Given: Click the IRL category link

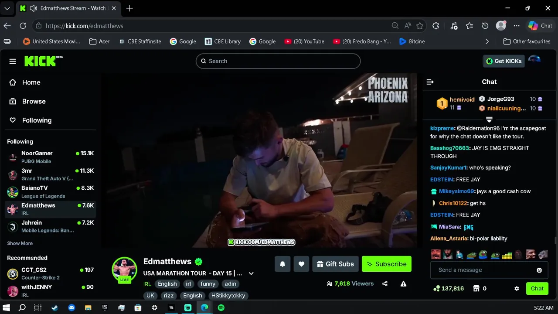Looking at the screenshot, I should pyautogui.click(x=147, y=284).
